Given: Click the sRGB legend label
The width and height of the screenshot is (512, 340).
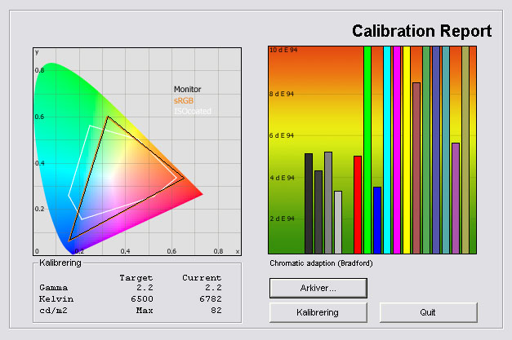Looking at the screenshot, I should click(x=184, y=99).
